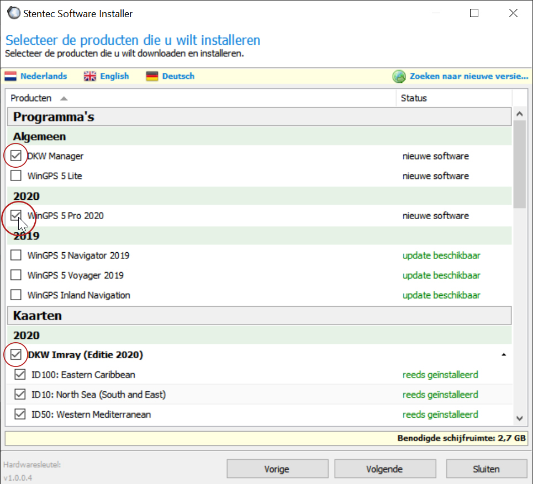This screenshot has width=533, height=484.
Task: Click the scrollbar down arrow
Action: point(519,418)
